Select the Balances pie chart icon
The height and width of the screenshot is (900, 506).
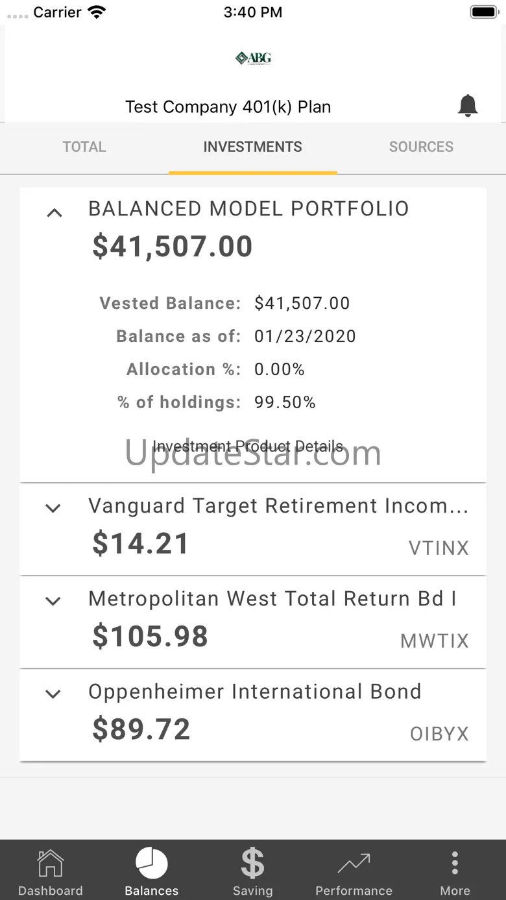coord(152,864)
